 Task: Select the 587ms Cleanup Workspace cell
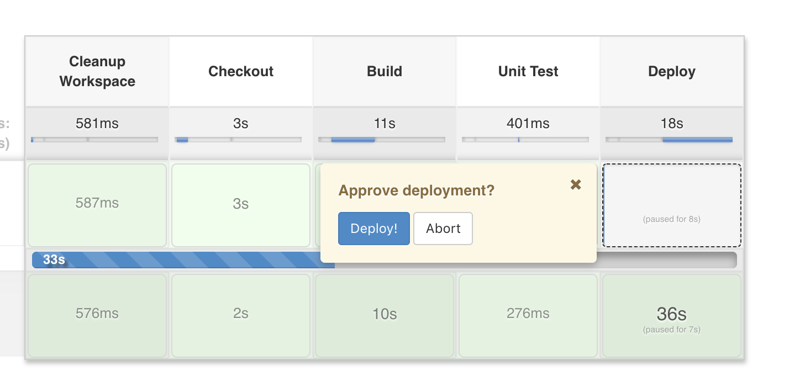click(x=97, y=205)
